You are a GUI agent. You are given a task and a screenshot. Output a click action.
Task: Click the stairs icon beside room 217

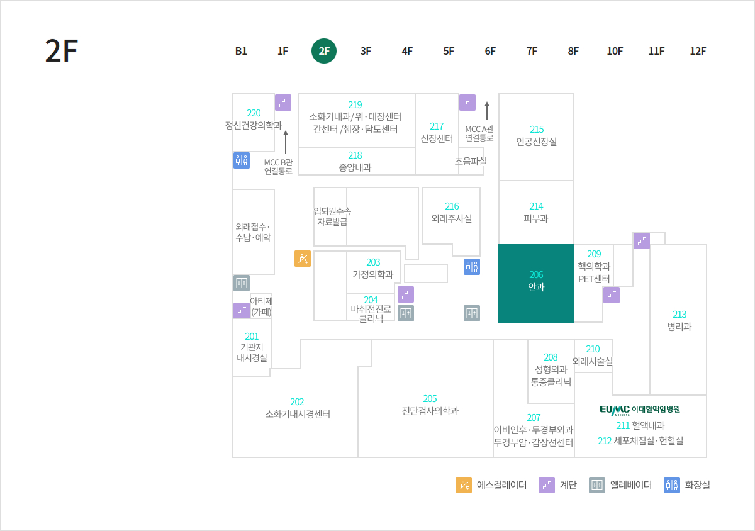(467, 103)
